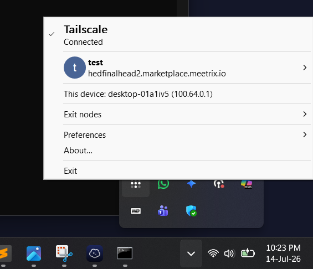Switch to Sublime Text on the taskbar

coord(5,254)
